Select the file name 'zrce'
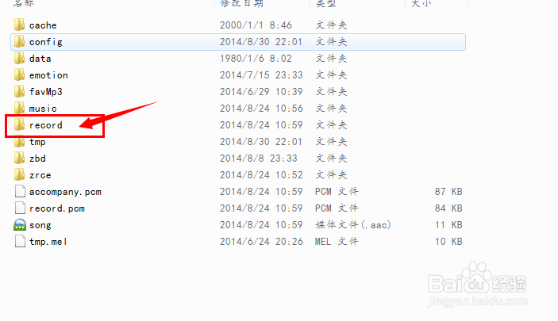558x321 pixels. click(x=40, y=175)
